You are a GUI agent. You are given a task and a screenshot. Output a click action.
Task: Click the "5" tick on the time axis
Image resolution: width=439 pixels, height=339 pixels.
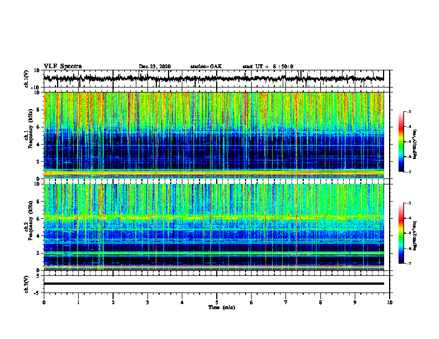217,302
